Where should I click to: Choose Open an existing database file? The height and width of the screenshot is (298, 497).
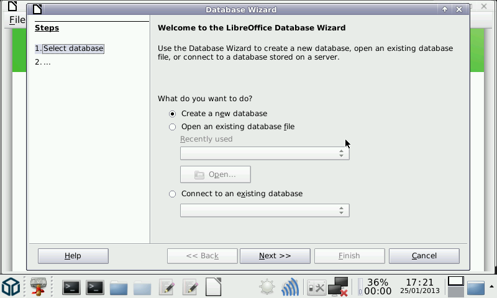tap(173, 127)
